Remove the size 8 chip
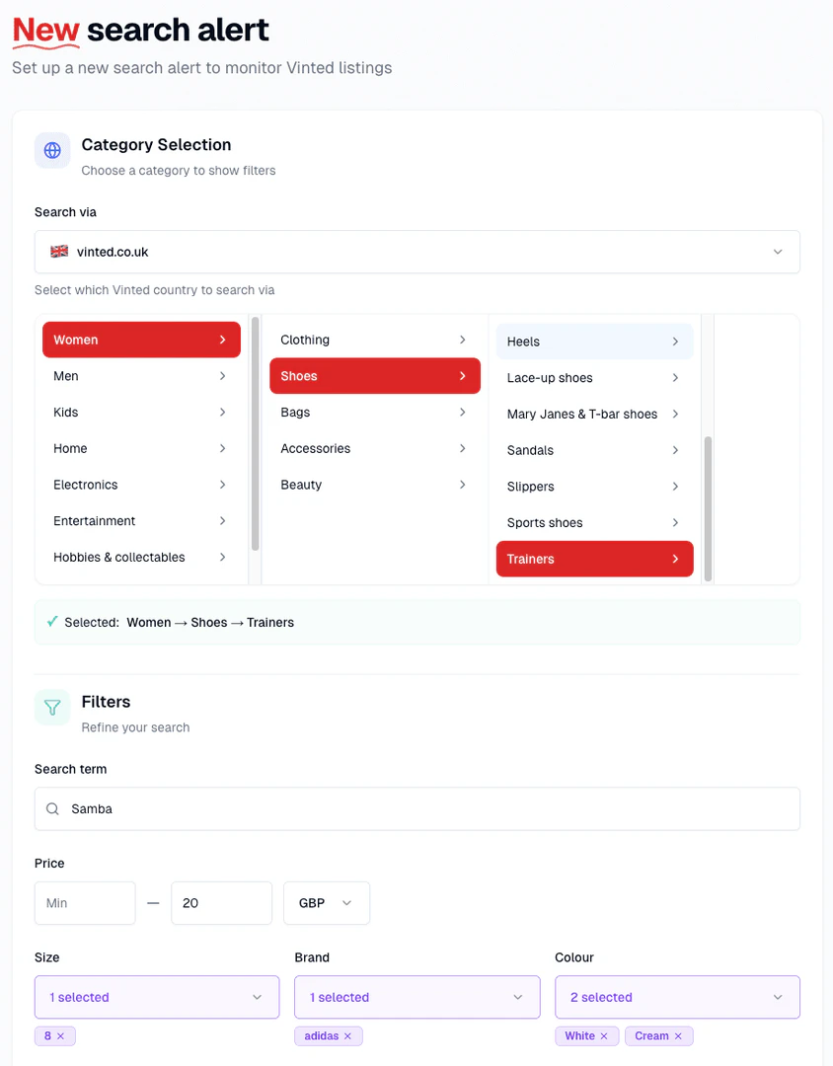 click(62, 1035)
